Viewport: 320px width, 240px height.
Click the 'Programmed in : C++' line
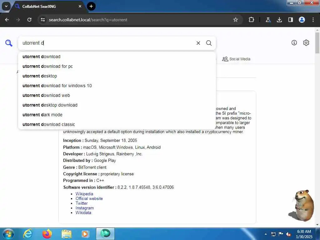coord(83,181)
